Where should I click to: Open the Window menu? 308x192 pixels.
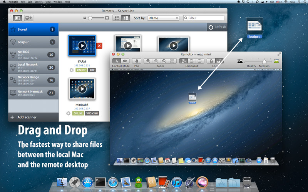coord(58,2)
